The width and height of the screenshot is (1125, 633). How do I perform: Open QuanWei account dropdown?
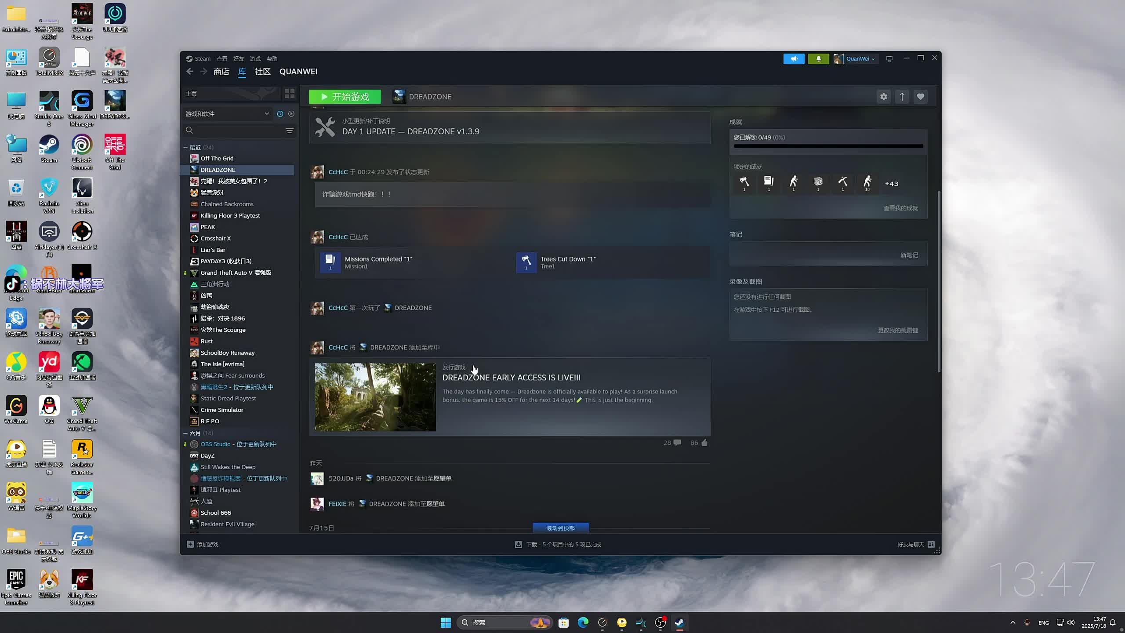[855, 58]
